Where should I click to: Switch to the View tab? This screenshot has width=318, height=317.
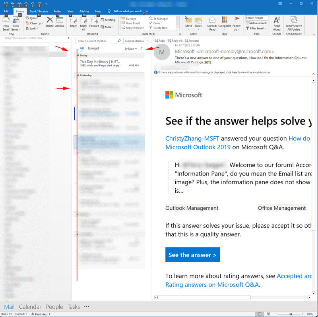tap(70, 12)
